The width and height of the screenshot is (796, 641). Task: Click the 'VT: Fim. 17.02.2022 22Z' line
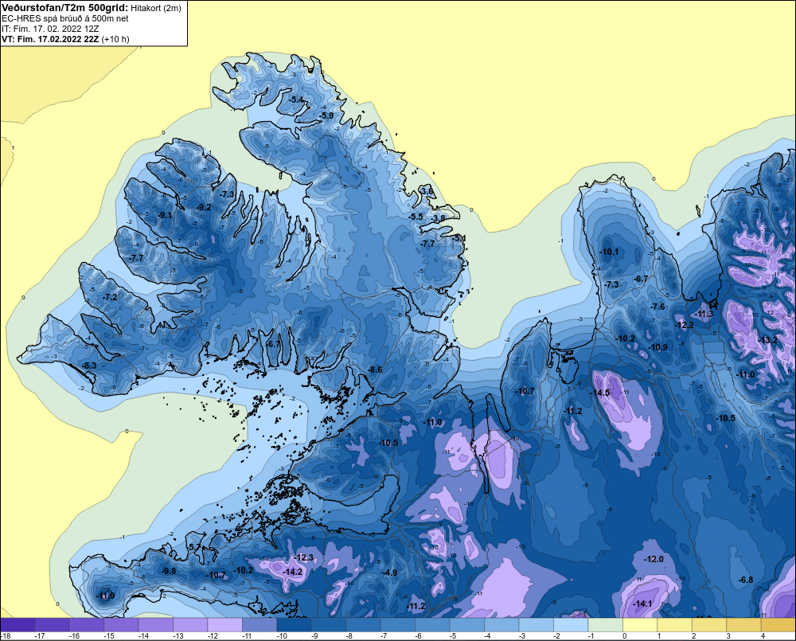[x=51, y=39]
